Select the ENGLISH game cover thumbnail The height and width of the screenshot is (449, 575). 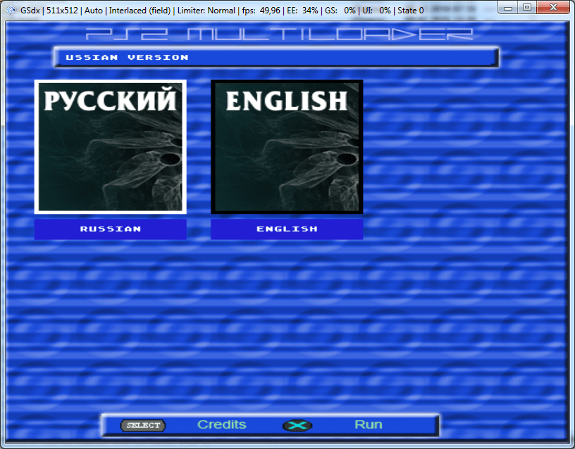tap(287, 146)
